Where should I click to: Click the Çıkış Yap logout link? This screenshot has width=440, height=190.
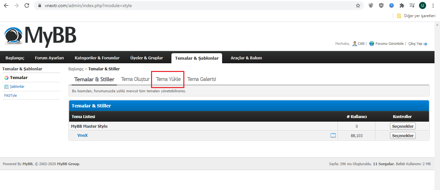(x=415, y=44)
